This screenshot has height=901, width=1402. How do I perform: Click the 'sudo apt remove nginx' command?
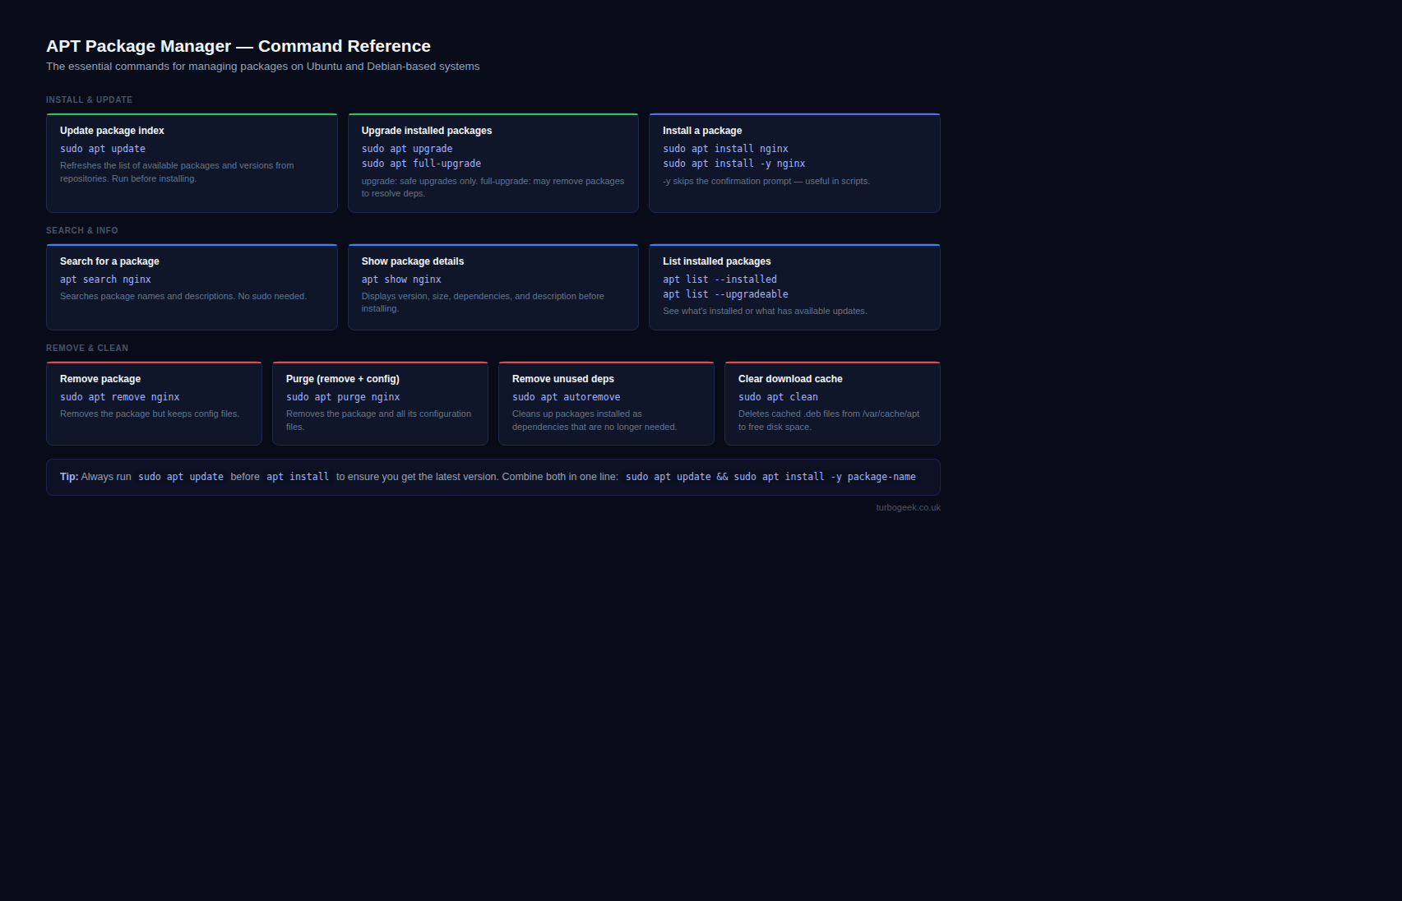tap(120, 397)
